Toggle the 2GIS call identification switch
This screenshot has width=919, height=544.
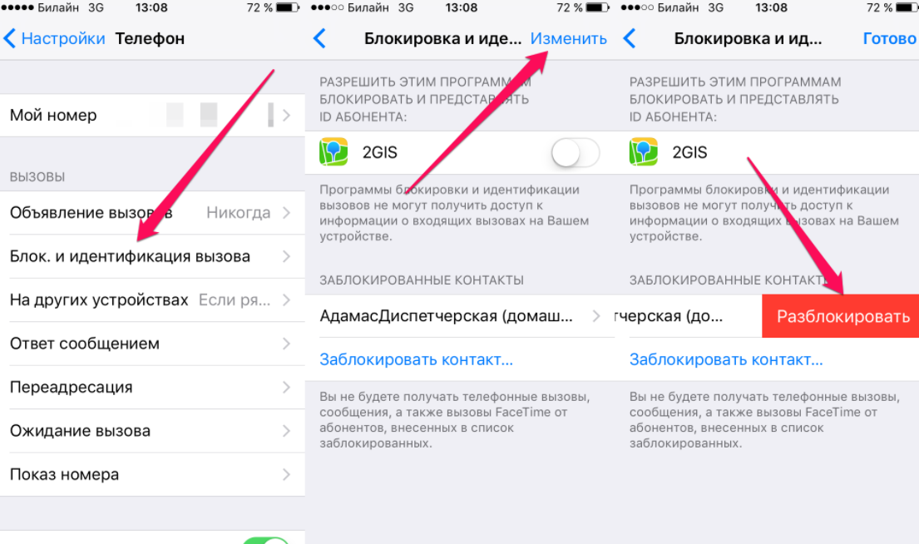click(575, 153)
